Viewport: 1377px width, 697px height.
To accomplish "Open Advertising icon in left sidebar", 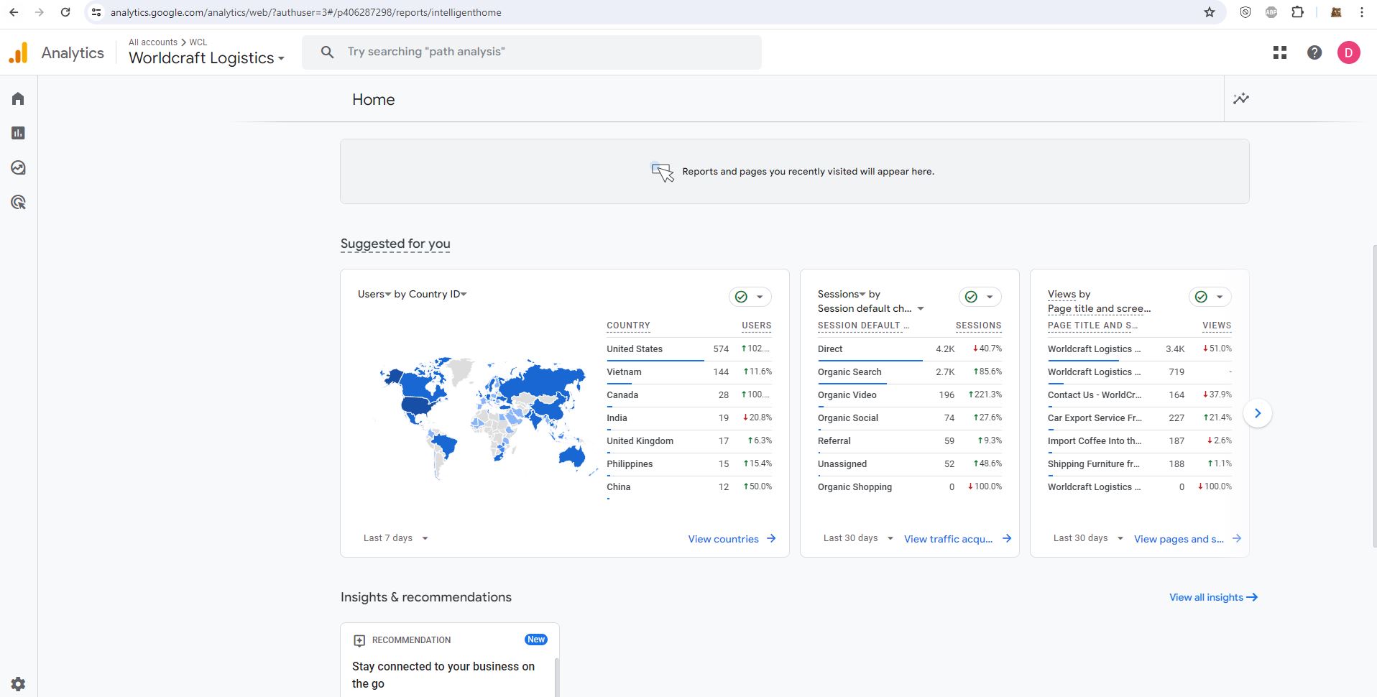I will (18, 202).
